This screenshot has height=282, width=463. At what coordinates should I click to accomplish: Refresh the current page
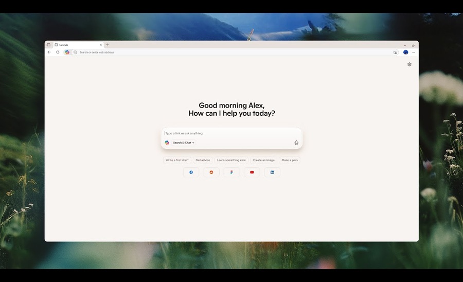(x=58, y=52)
